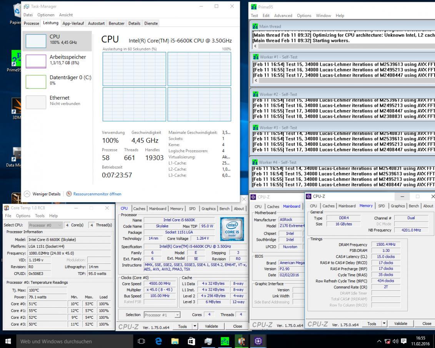Viewport: 435px width, 348px height.
Task: Open Action Center notifications icon
Action: [x=404, y=341]
